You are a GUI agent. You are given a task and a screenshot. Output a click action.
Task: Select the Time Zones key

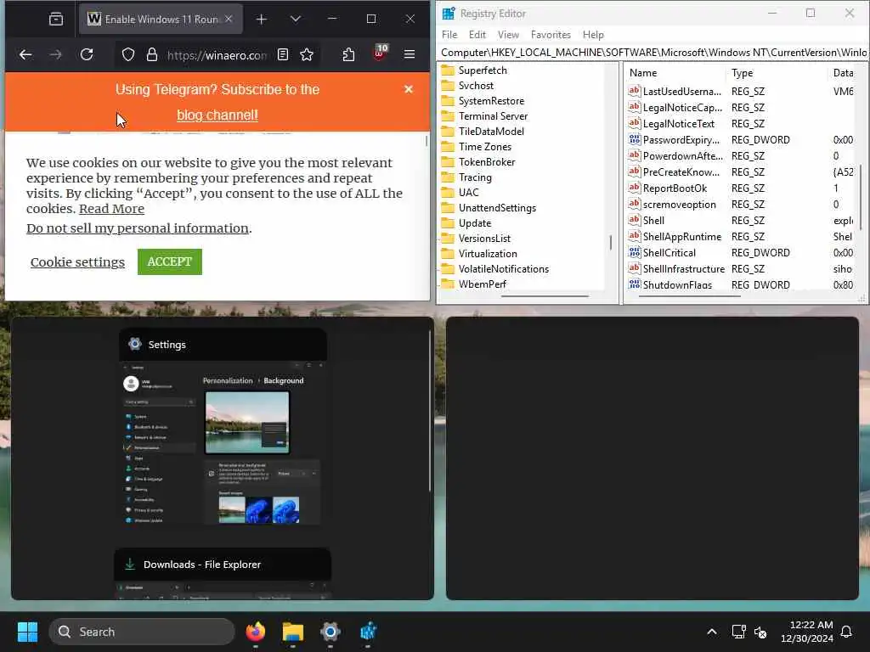tap(485, 147)
